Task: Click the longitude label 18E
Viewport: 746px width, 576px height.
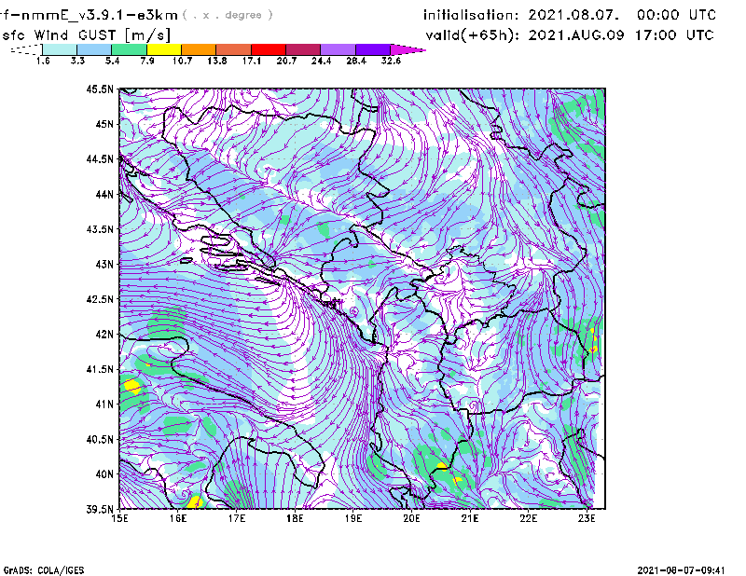Action: click(295, 518)
